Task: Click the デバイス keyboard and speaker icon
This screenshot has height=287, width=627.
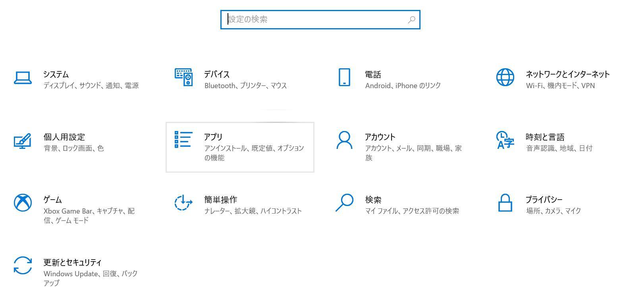Action: tap(183, 77)
